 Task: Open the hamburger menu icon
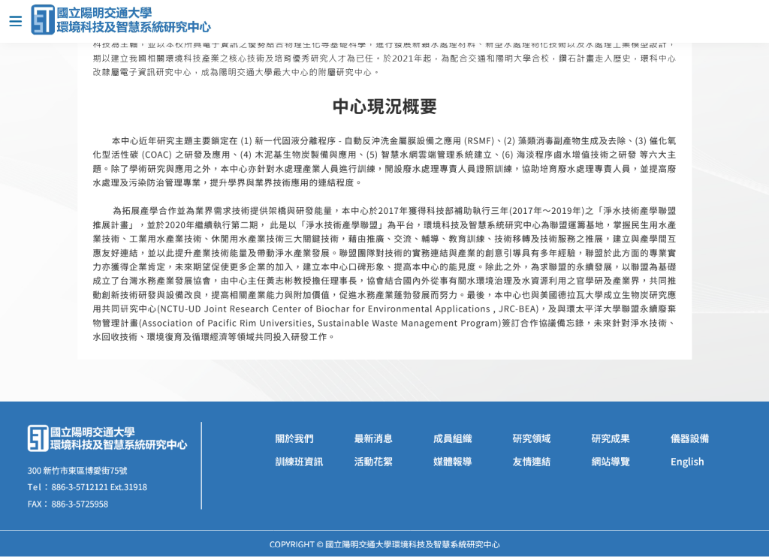pos(15,21)
